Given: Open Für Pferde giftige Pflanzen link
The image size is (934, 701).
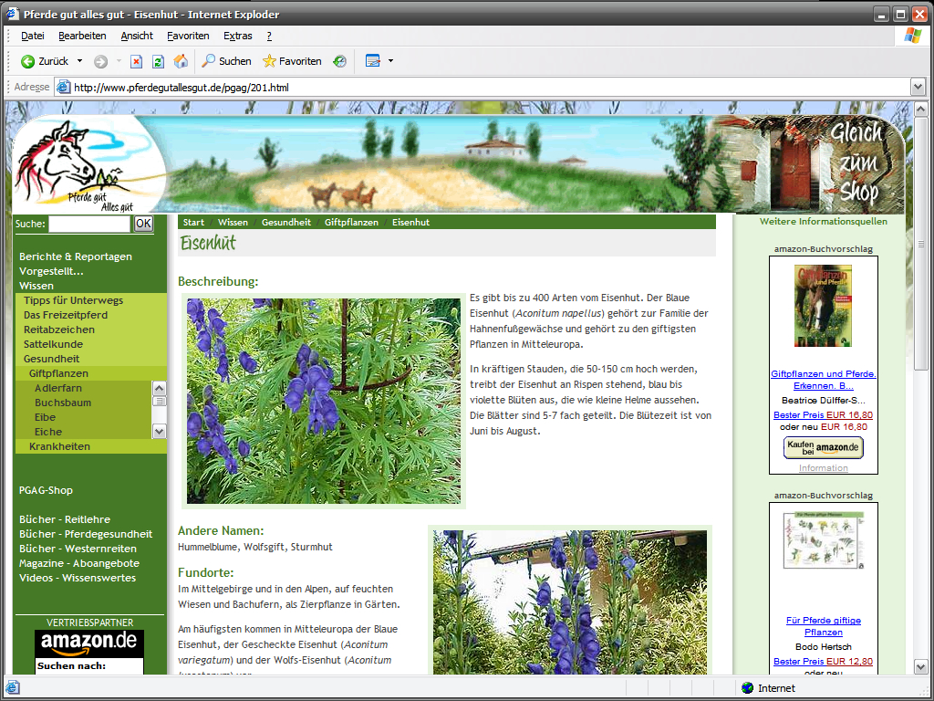Looking at the screenshot, I should coord(824,626).
